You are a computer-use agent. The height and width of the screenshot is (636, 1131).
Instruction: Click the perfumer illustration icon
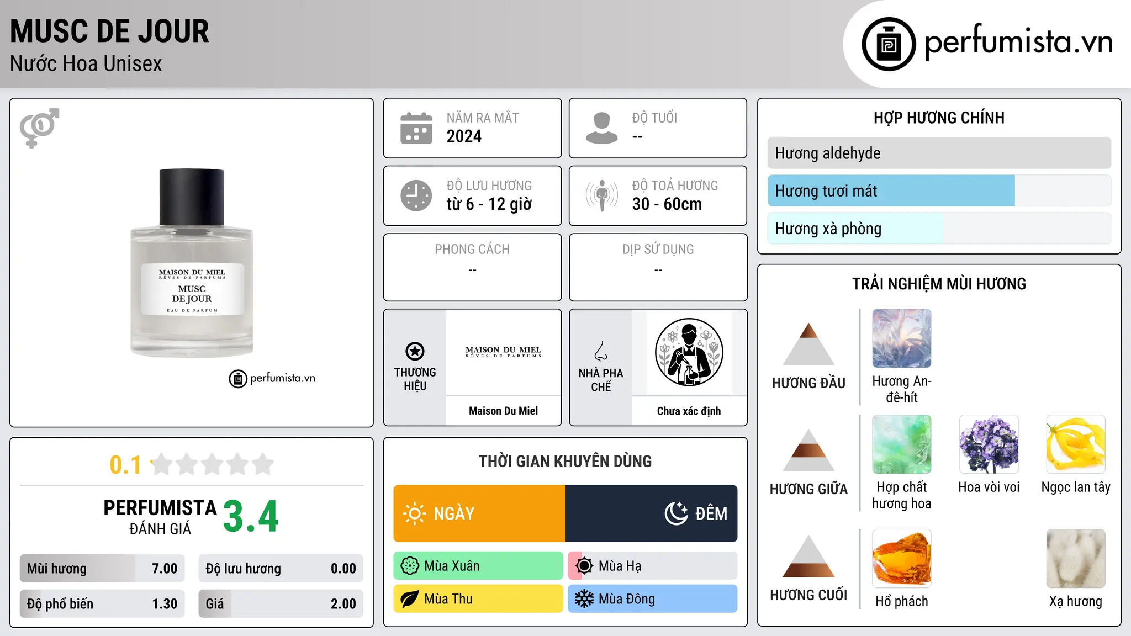click(689, 352)
